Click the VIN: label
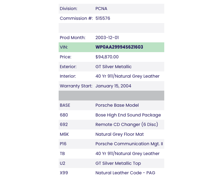The height and width of the screenshot is (180, 221). tap(64, 47)
